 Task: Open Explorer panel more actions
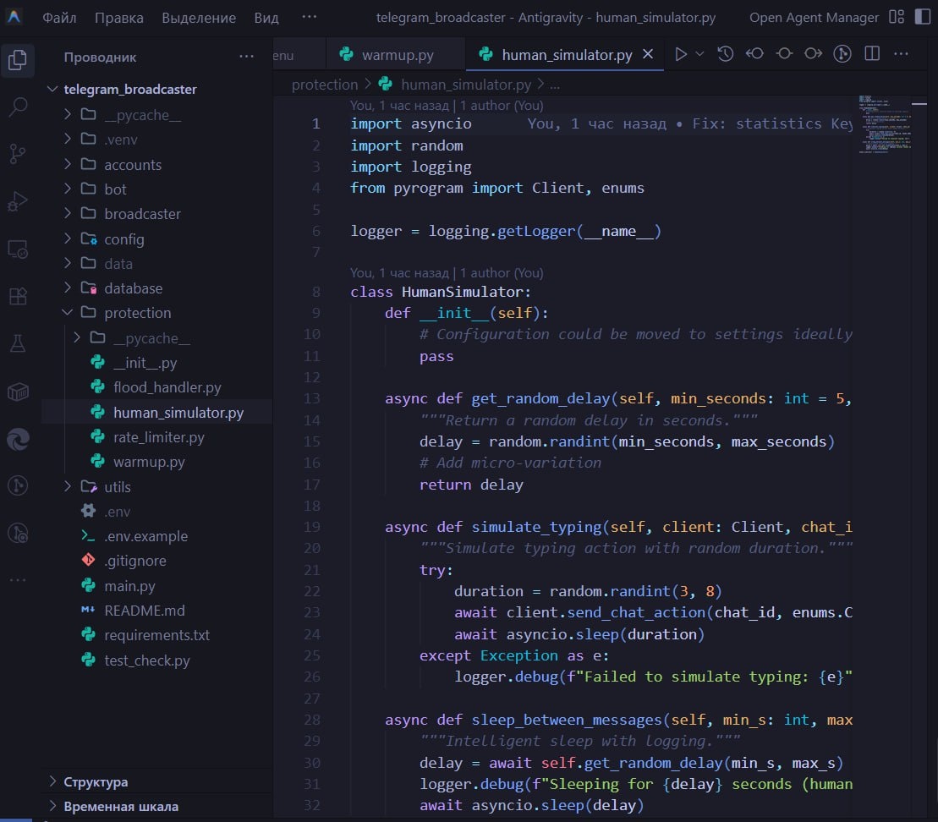(246, 57)
